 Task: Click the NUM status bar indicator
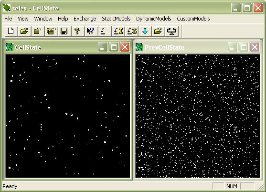(232, 186)
